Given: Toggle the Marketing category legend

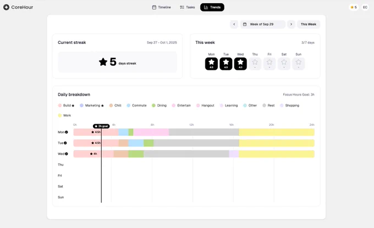Looking at the screenshot, I should coord(92,105).
